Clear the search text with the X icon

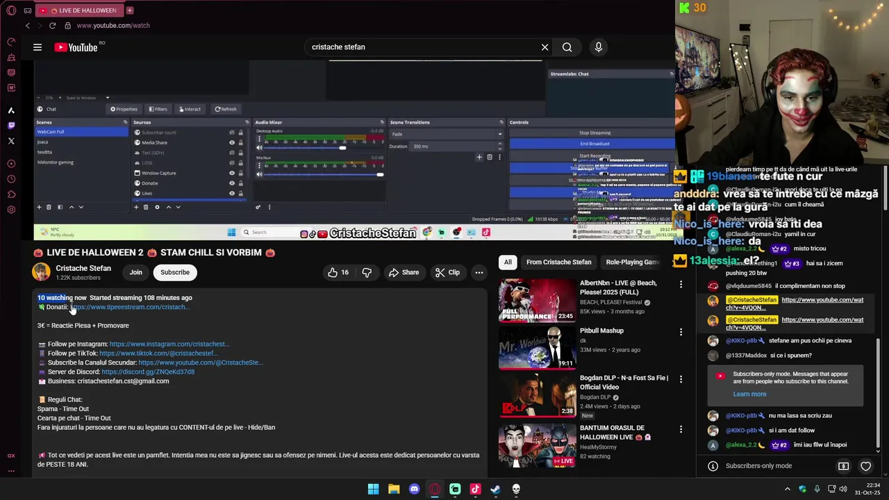pos(545,47)
